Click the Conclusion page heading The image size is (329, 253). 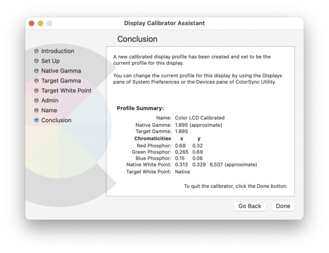coord(137,39)
